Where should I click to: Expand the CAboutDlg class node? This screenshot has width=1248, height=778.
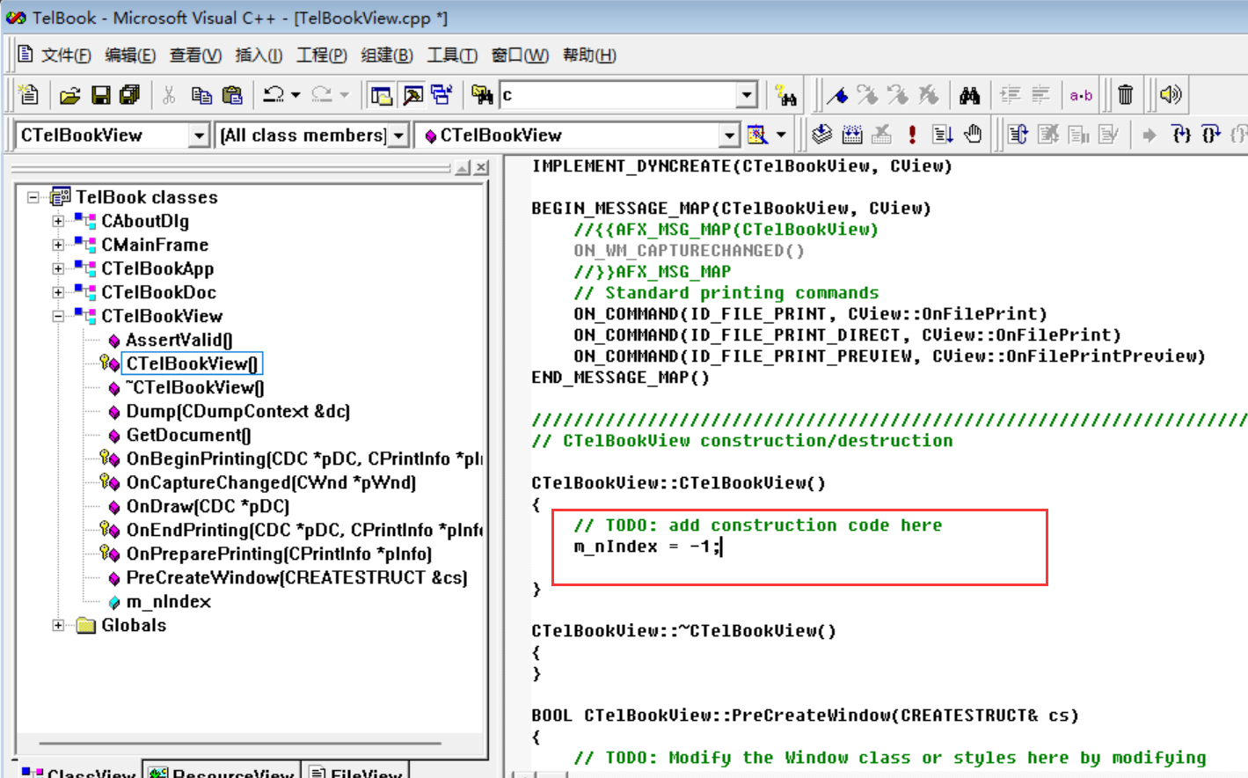(58, 221)
